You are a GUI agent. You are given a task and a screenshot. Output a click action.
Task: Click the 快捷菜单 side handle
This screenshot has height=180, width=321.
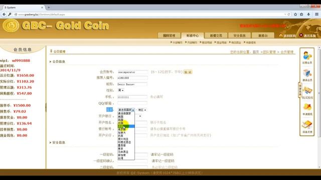[300, 90]
